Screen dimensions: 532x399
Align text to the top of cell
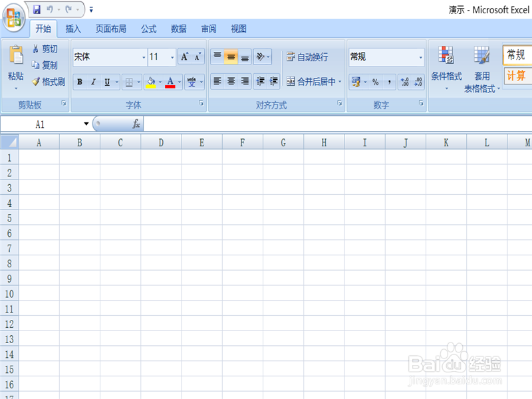(x=217, y=57)
